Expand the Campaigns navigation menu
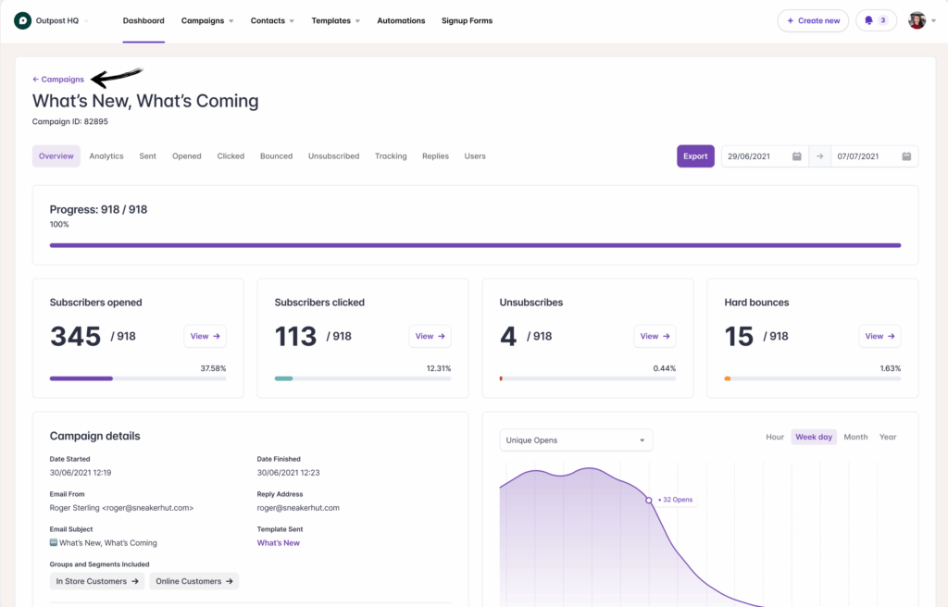This screenshot has height=607, width=948. coord(206,19)
